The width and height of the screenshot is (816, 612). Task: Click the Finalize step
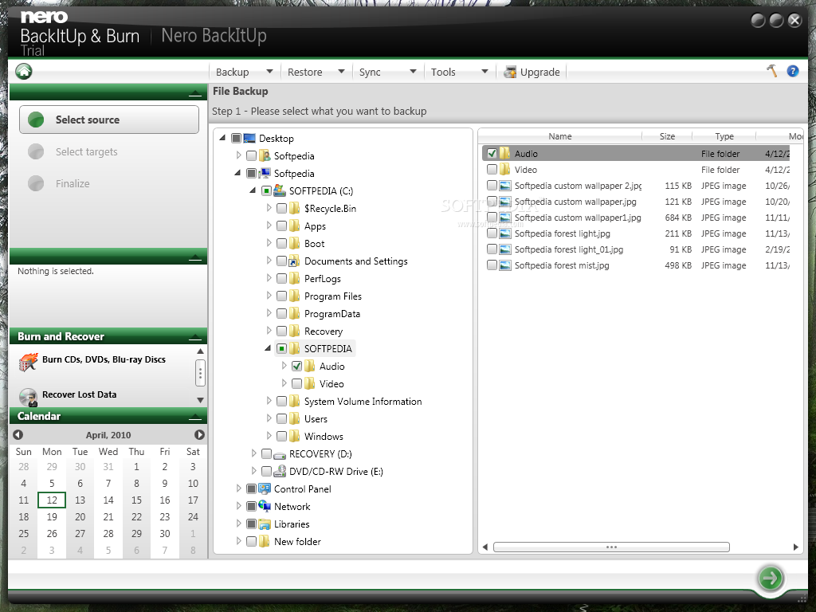(73, 184)
